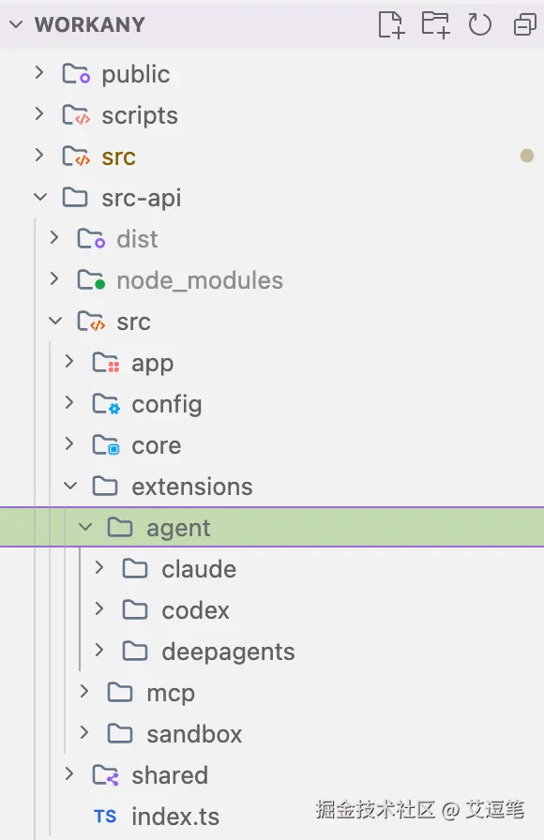Collapse the extensions folder chevron
The width and height of the screenshot is (544, 840).
(x=70, y=486)
